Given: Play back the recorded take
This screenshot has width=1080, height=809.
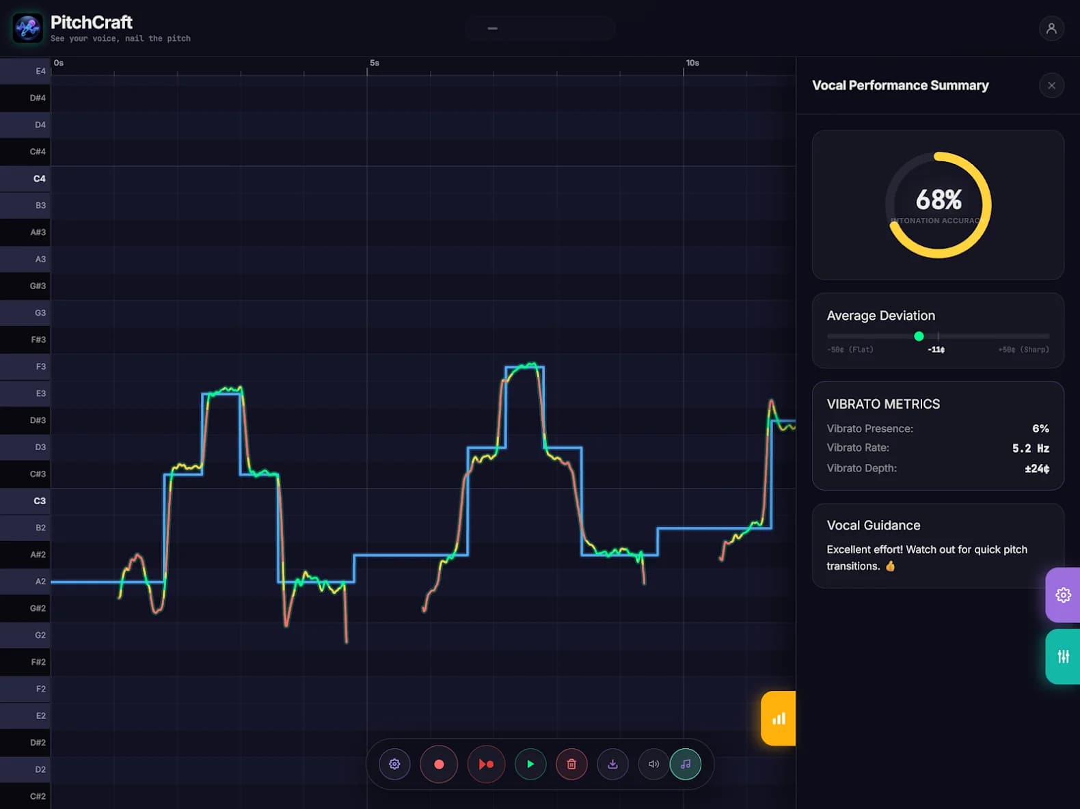Looking at the screenshot, I should [x=530, y=764].
